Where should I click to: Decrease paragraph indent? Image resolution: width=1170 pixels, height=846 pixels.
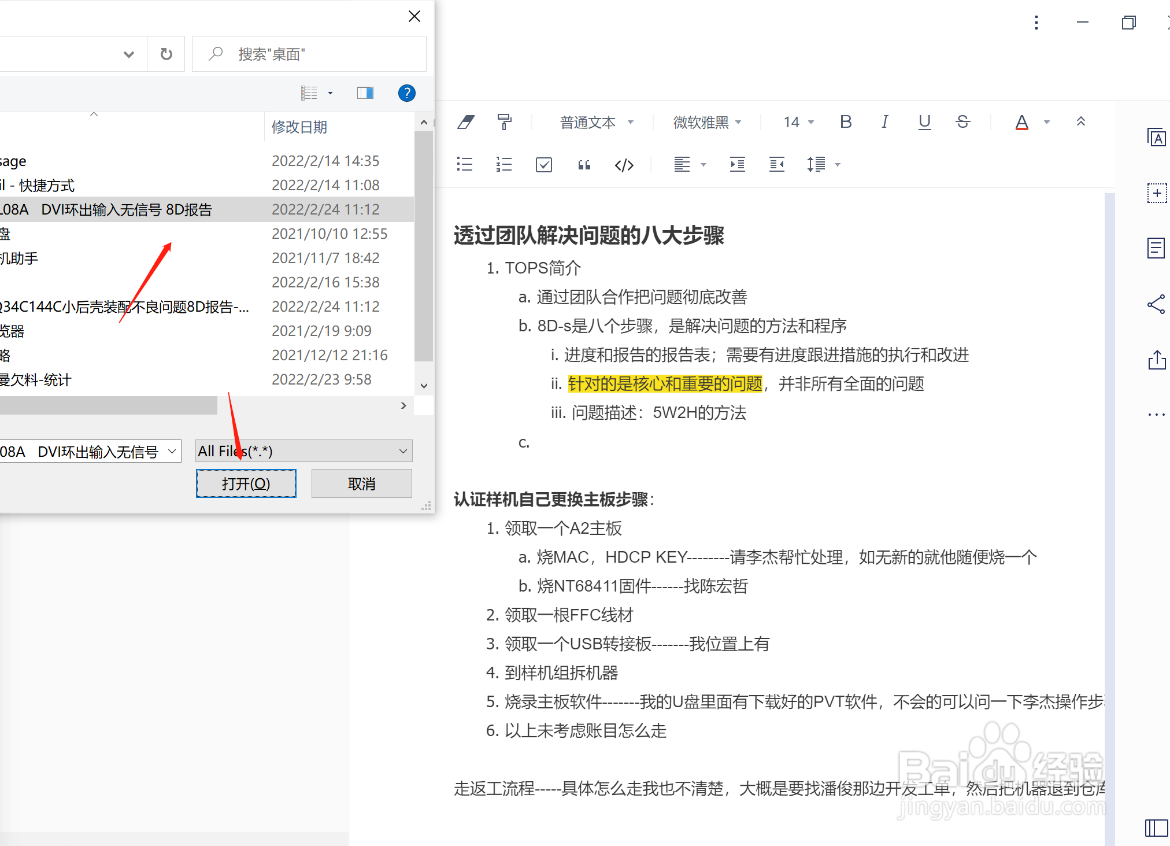click(777, 165)
